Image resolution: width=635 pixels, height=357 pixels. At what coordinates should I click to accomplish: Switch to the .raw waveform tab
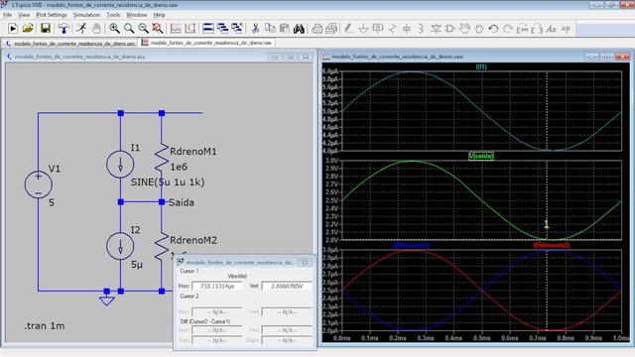tap(207, 43)
